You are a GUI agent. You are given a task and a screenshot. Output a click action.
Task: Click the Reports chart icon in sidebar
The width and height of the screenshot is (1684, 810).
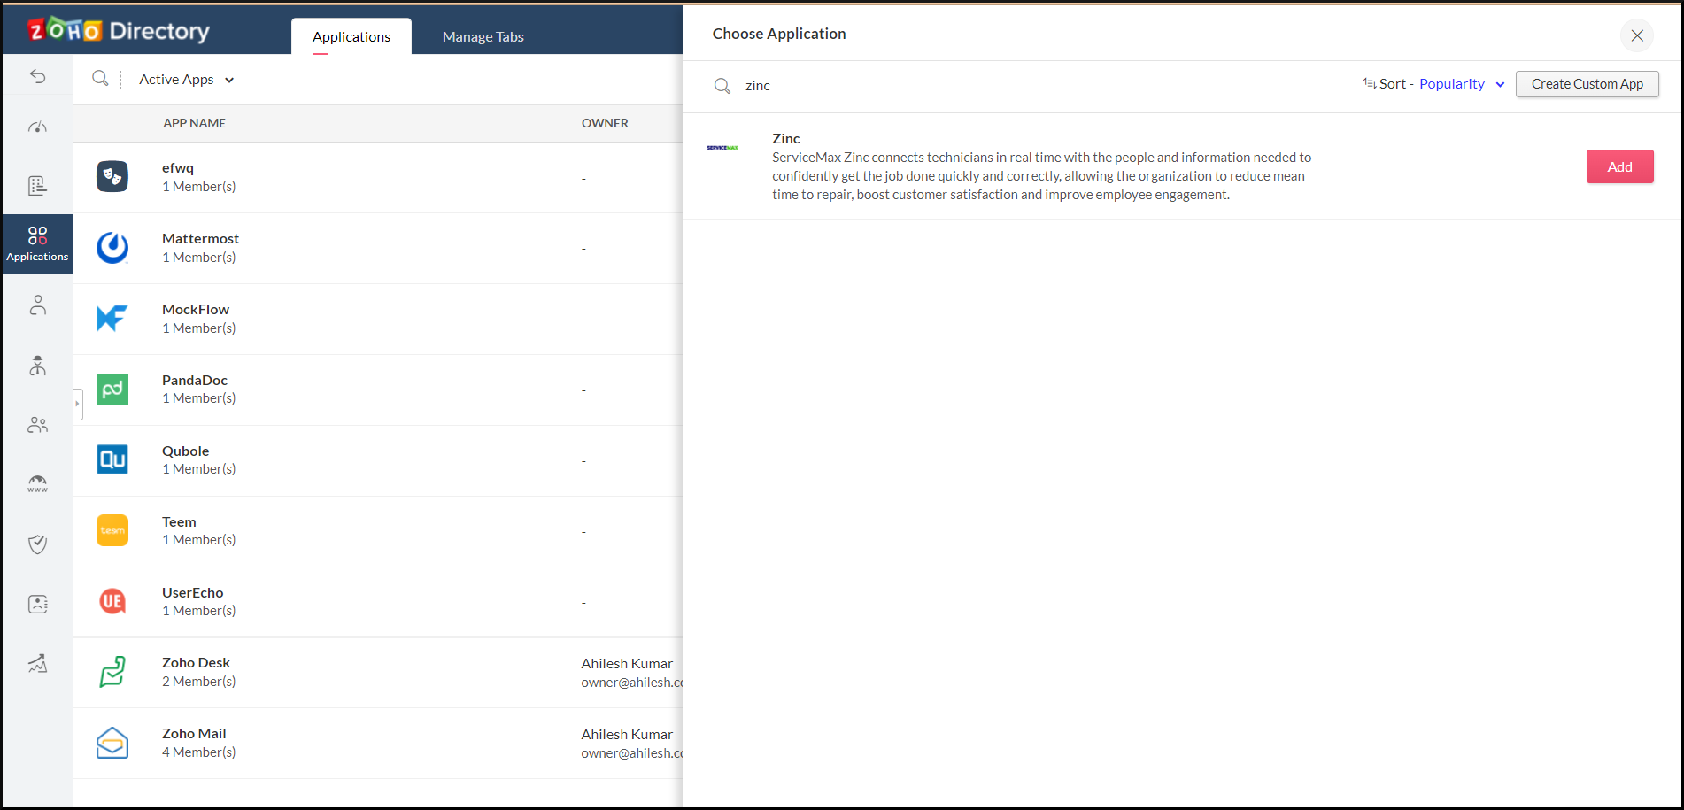coord(37,663)
